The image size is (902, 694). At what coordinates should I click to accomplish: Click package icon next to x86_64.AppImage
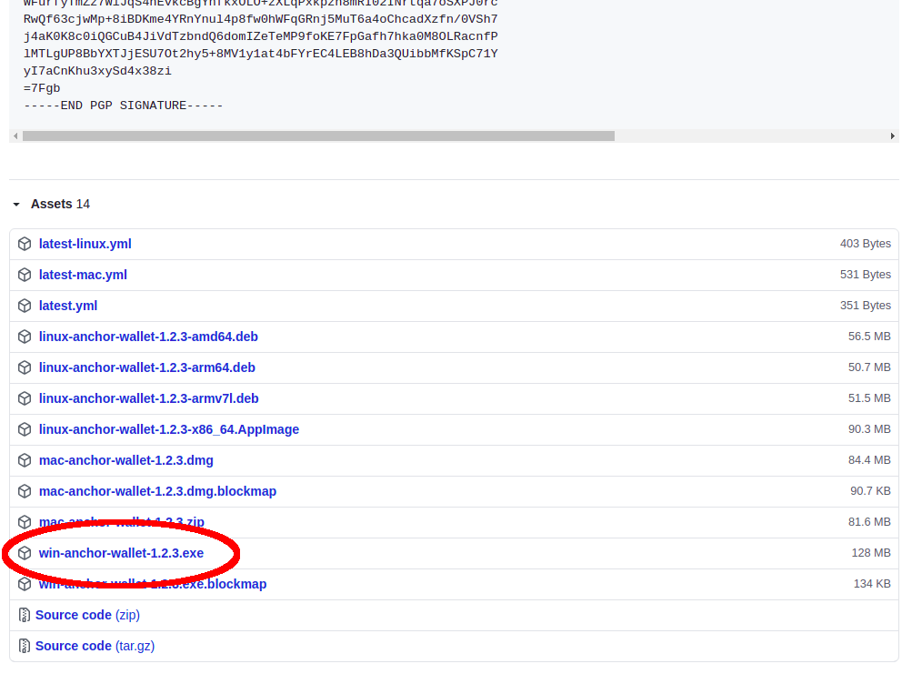(25, 430)
